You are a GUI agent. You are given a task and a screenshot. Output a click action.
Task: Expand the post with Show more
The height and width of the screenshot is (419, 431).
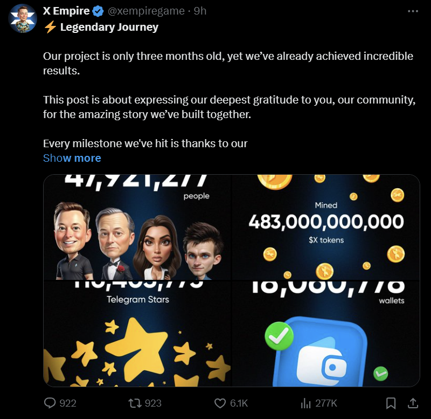tap(72, 158)
